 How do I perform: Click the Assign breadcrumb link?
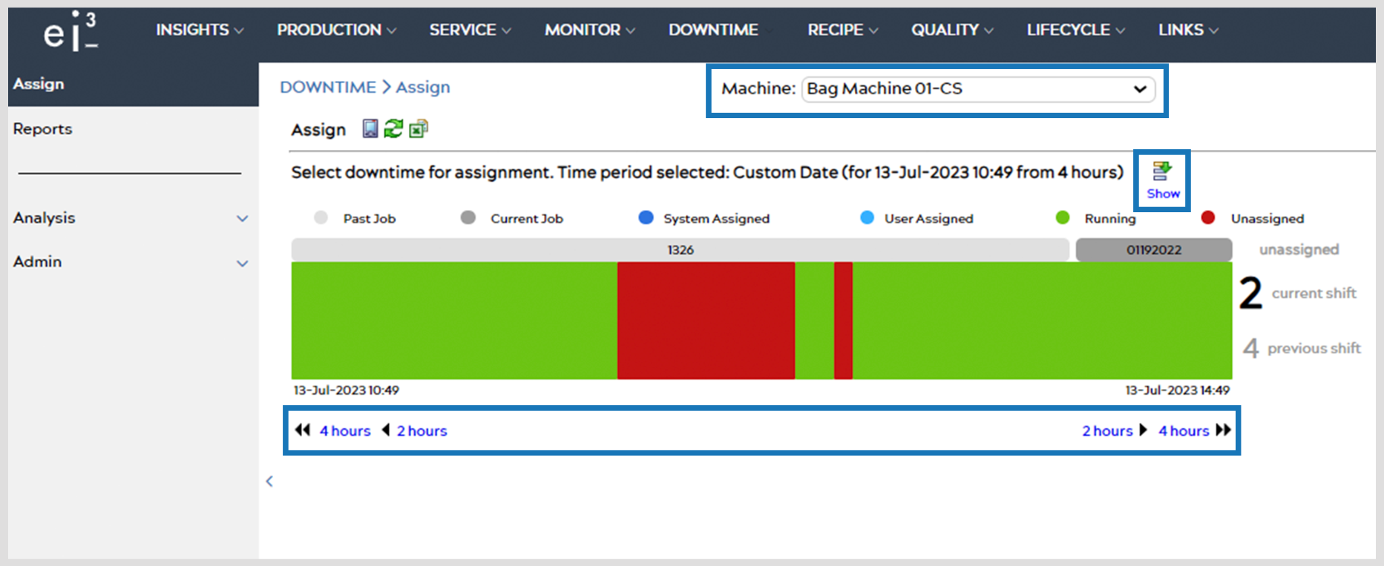(x=423, y=87)
